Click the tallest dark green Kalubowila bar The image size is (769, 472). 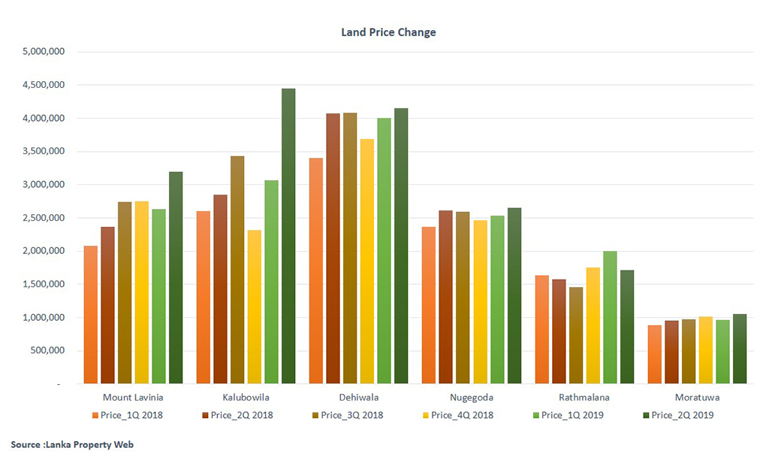click(x=288, y=236)
